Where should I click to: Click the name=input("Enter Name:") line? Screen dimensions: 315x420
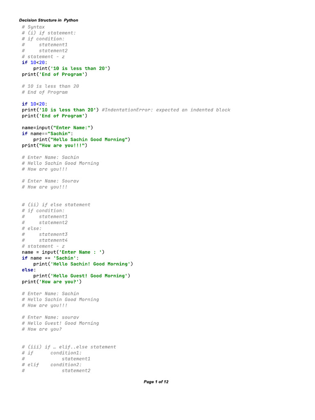[57, 128]
